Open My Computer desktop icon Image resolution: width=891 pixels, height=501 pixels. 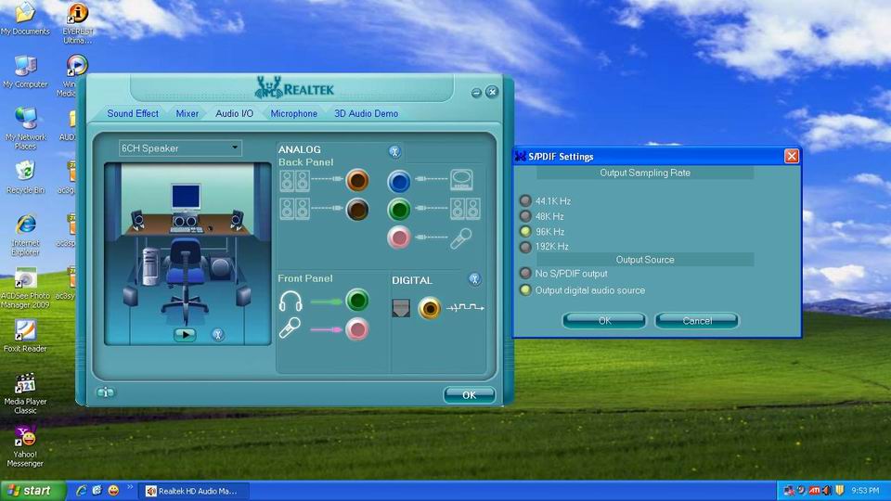25,72
